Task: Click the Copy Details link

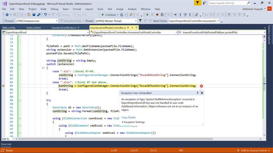Action: click(129, 117)
